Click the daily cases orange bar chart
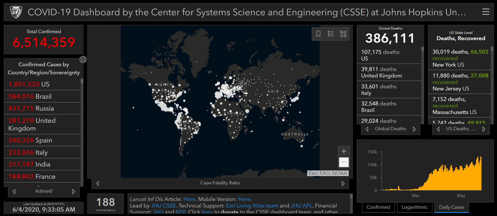This screenshot has width=497, height=216. tap(432, 174)
